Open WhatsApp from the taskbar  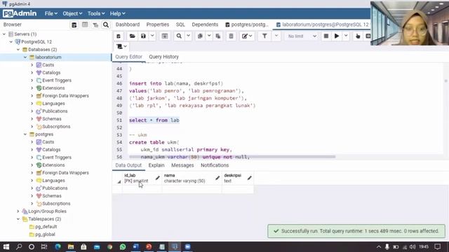[123, 246]
